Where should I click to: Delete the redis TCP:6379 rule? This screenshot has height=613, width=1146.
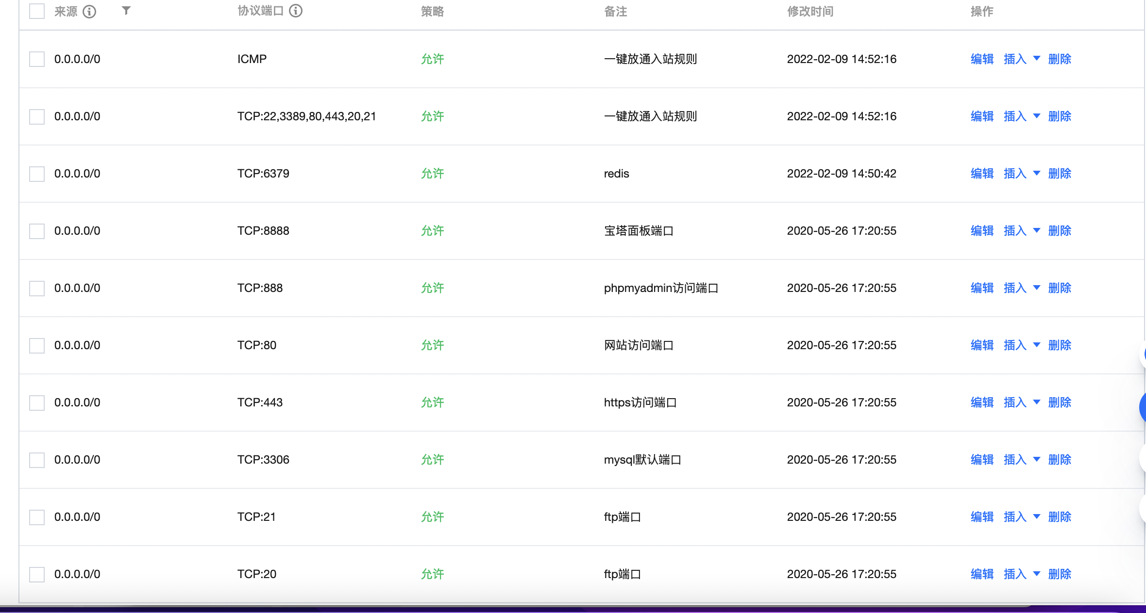[x=1060, y=174]
